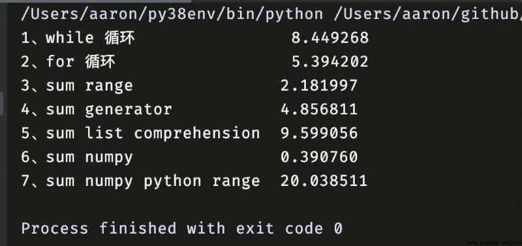
Task: Open the /Users/aaron/py38env/bin/python interpreter path
Action: coord(172,14)
